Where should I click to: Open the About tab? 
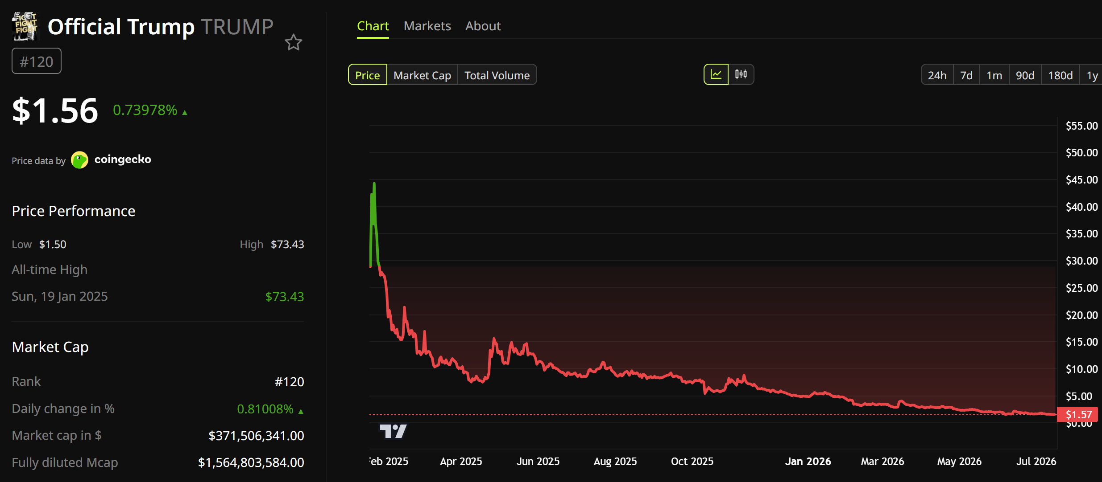pyautogui.click(x=483, y=26)
